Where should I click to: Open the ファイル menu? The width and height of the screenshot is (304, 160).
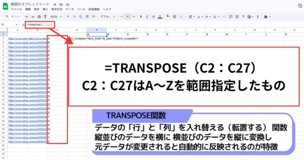click(16, 9)
